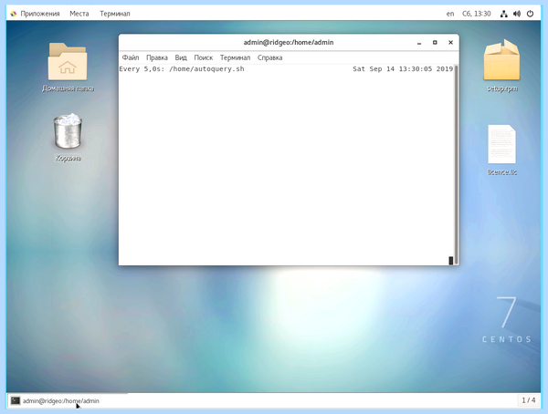Click the terminal icon in the bottom taskbar
The height and width of the screenshot is (414, 548).
point(15,400)
